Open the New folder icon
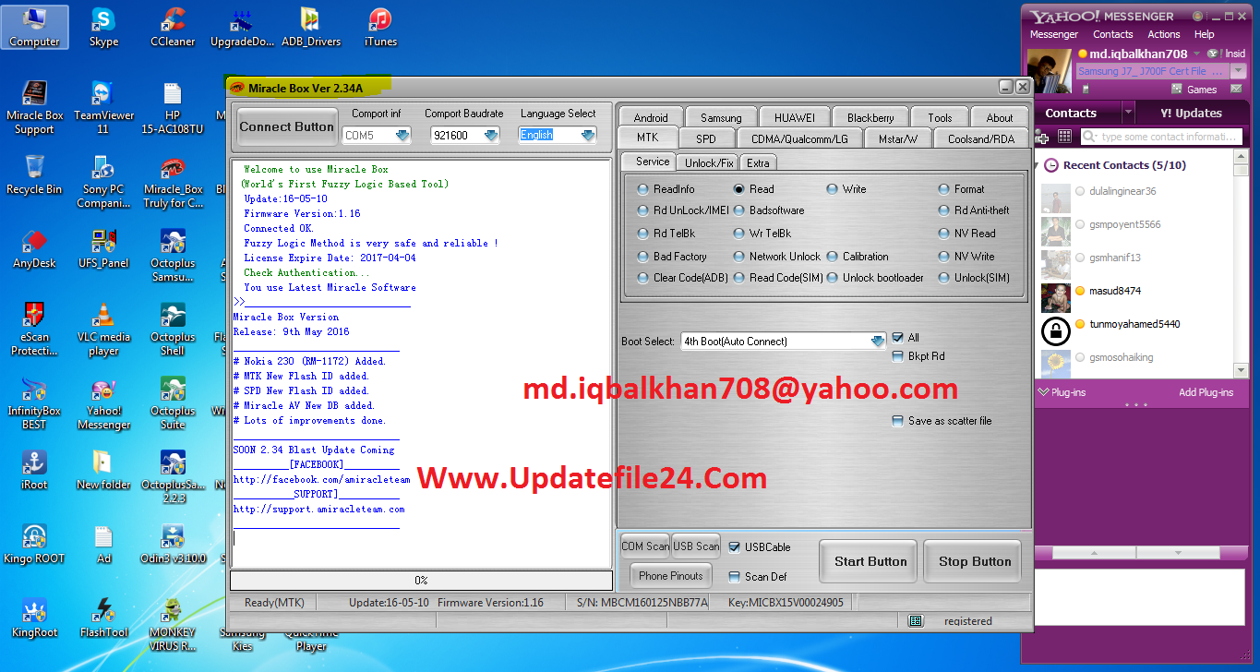Viewport: 1260px width, 672px height. click(x=103, y=471)
